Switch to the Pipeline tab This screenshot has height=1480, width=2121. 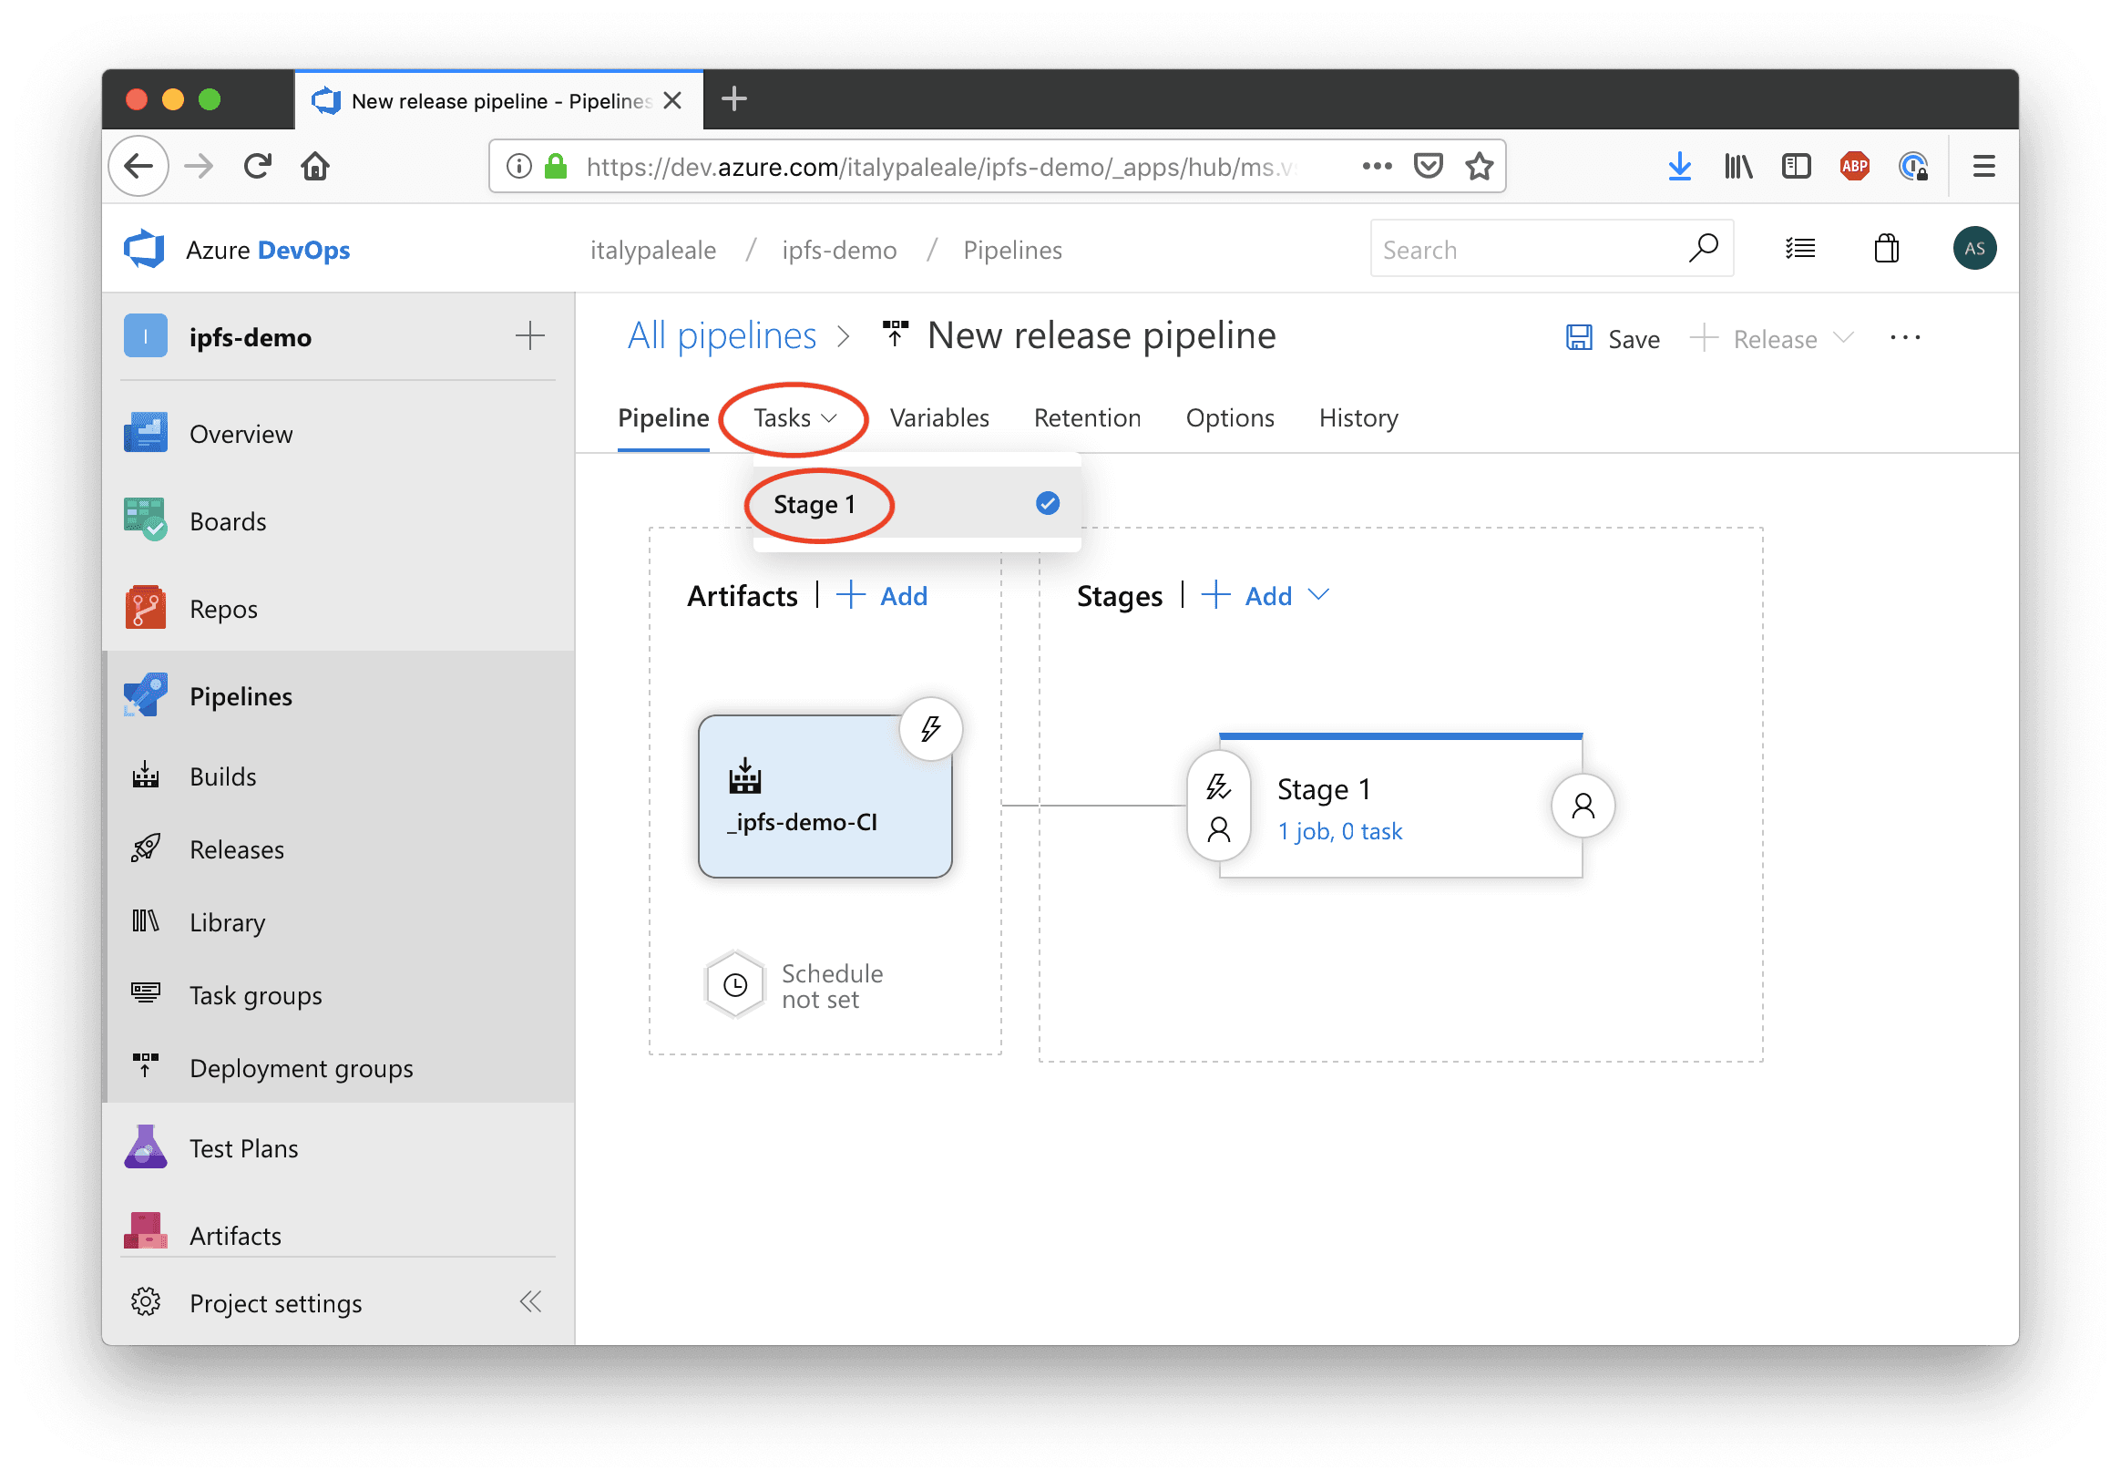[663, 418]
